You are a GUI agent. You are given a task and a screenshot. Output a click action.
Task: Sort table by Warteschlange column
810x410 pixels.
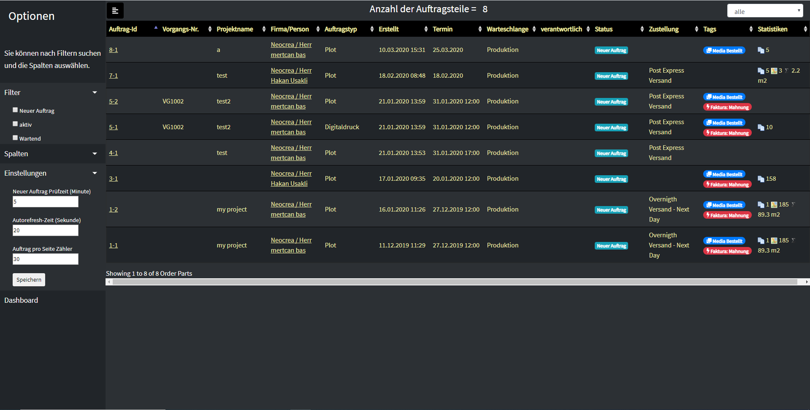511,29
